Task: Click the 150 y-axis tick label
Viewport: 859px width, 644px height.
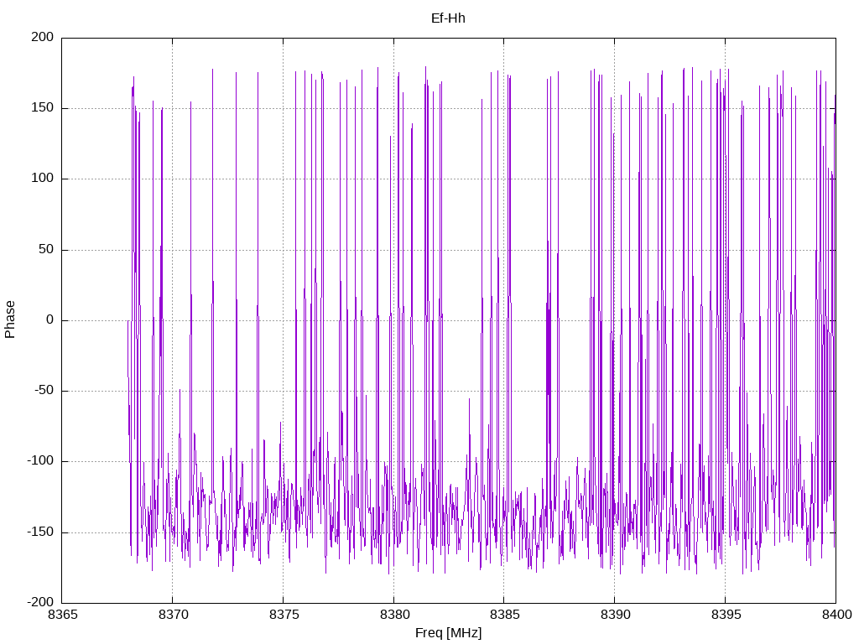Action: pos(42,108)
